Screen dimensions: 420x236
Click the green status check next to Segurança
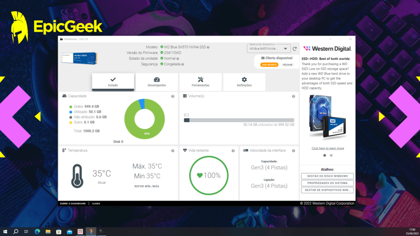tap(162, 64)
